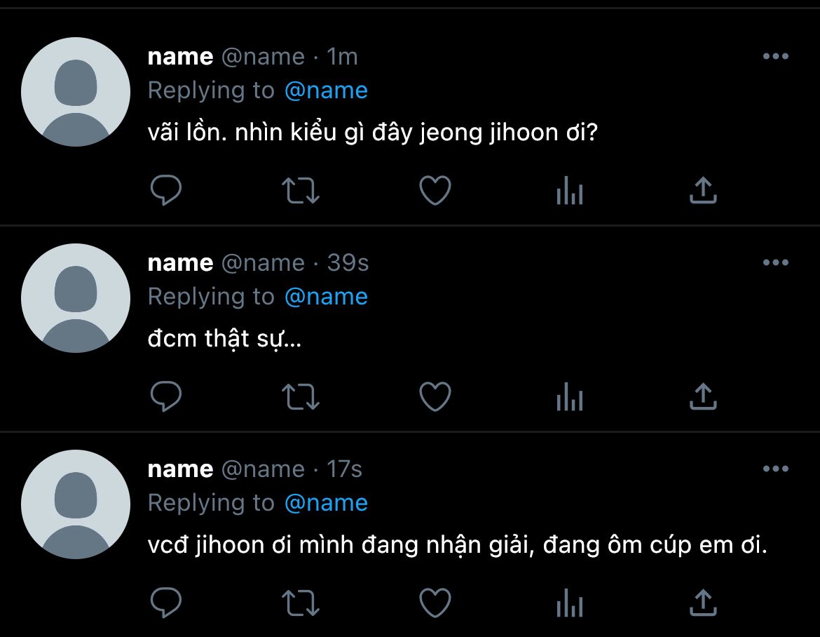This screenshot has width=820, height=637.
Task: Like the "đcm thật sự..." tweet
Action: [x=435, y=396]
